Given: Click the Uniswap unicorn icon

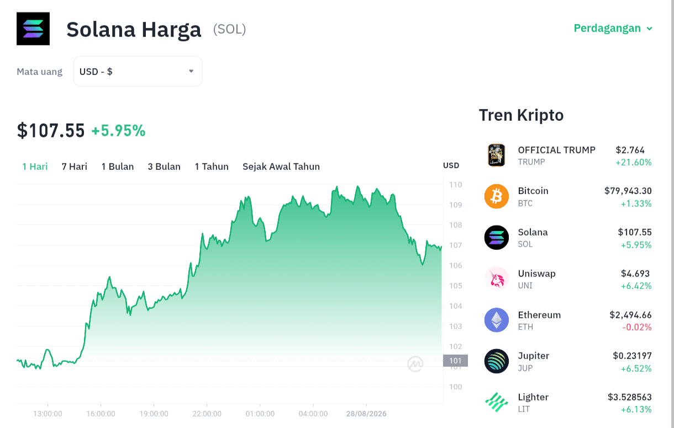Looking at the screenshot, I should (x=497, y=279).
